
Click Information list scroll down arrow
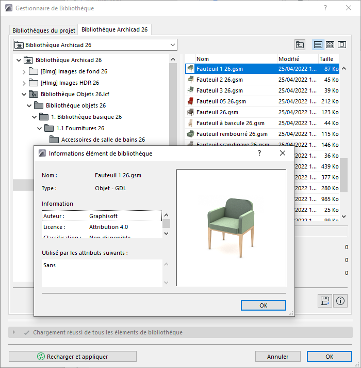(166, 234)
